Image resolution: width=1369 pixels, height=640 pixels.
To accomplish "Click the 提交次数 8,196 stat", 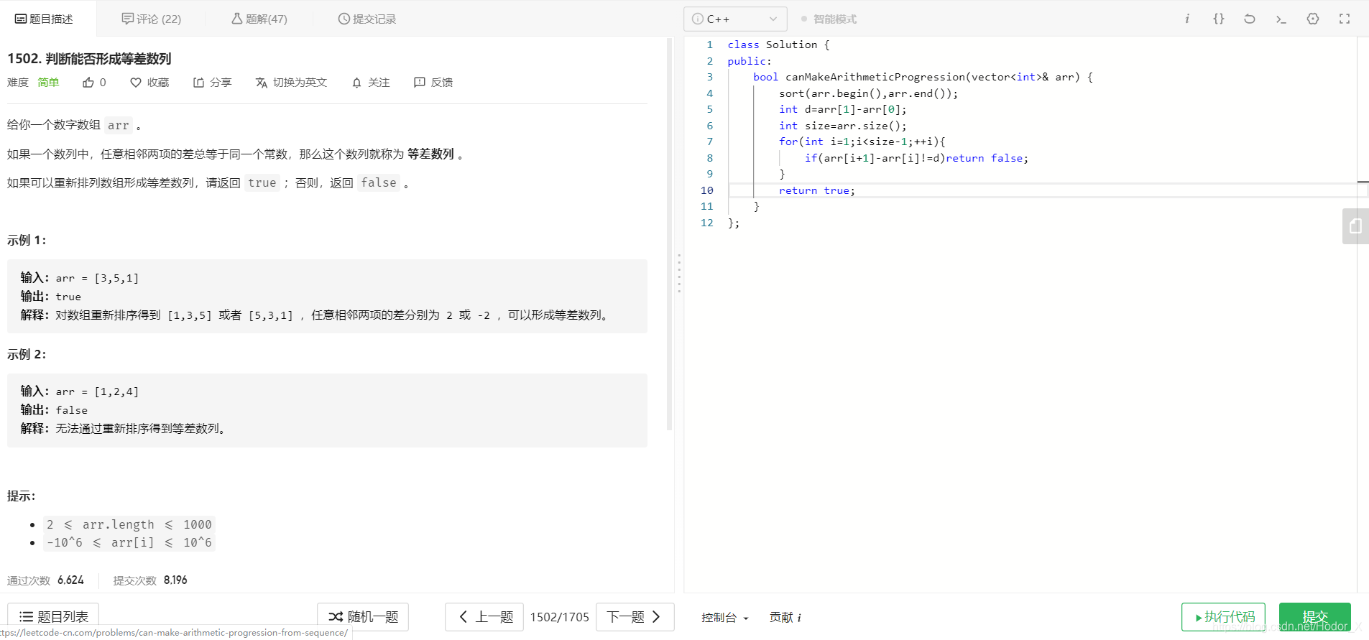I will pos(150,580).
